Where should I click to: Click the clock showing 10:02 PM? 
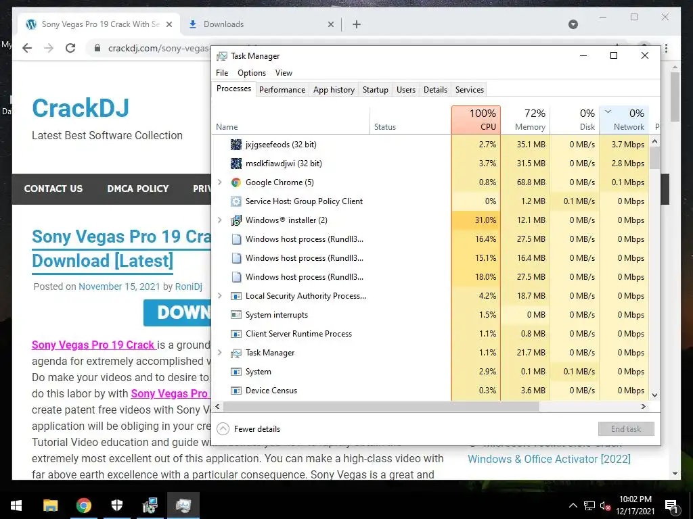[x=635, y=499]
